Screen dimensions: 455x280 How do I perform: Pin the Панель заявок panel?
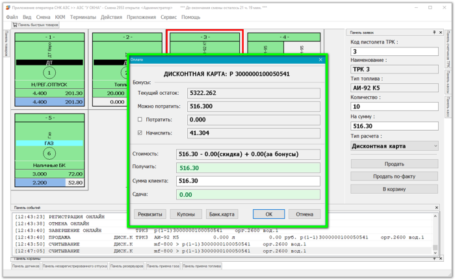[434, 32]
